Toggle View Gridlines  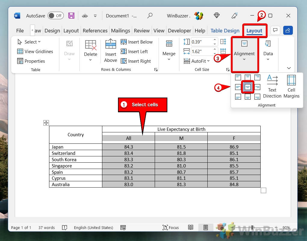[x=35, y=52]
